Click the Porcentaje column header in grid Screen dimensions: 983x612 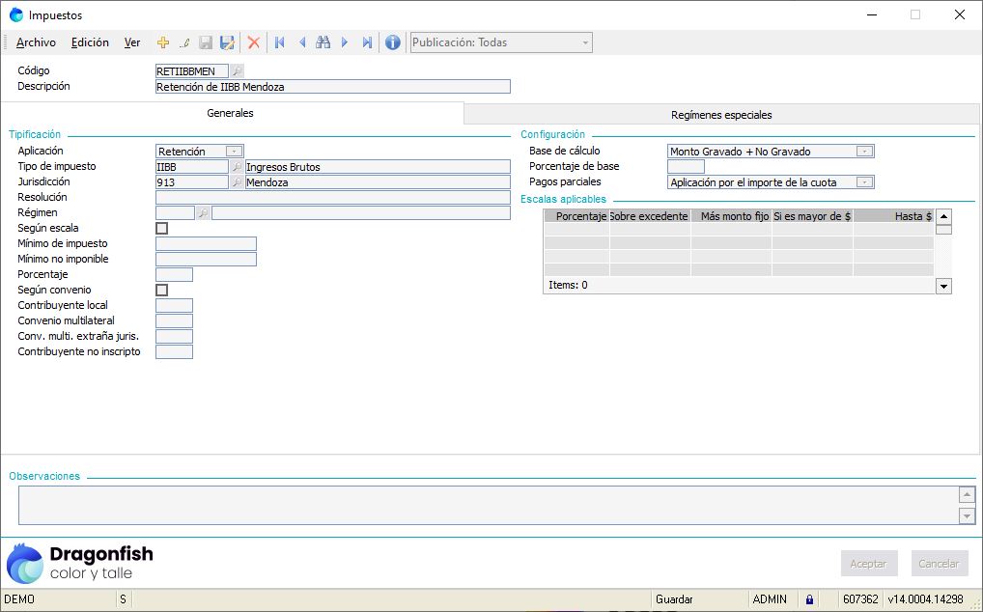(x=576, y=217)
